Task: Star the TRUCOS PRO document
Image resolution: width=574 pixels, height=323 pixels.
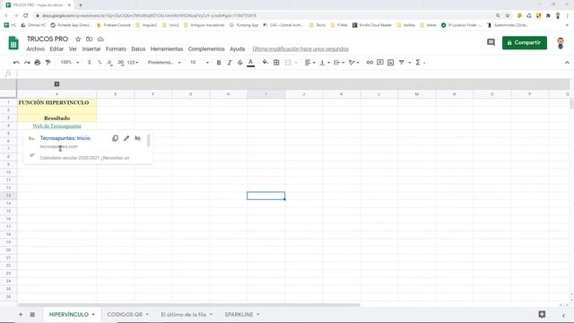Action: (x=78, y=39)
